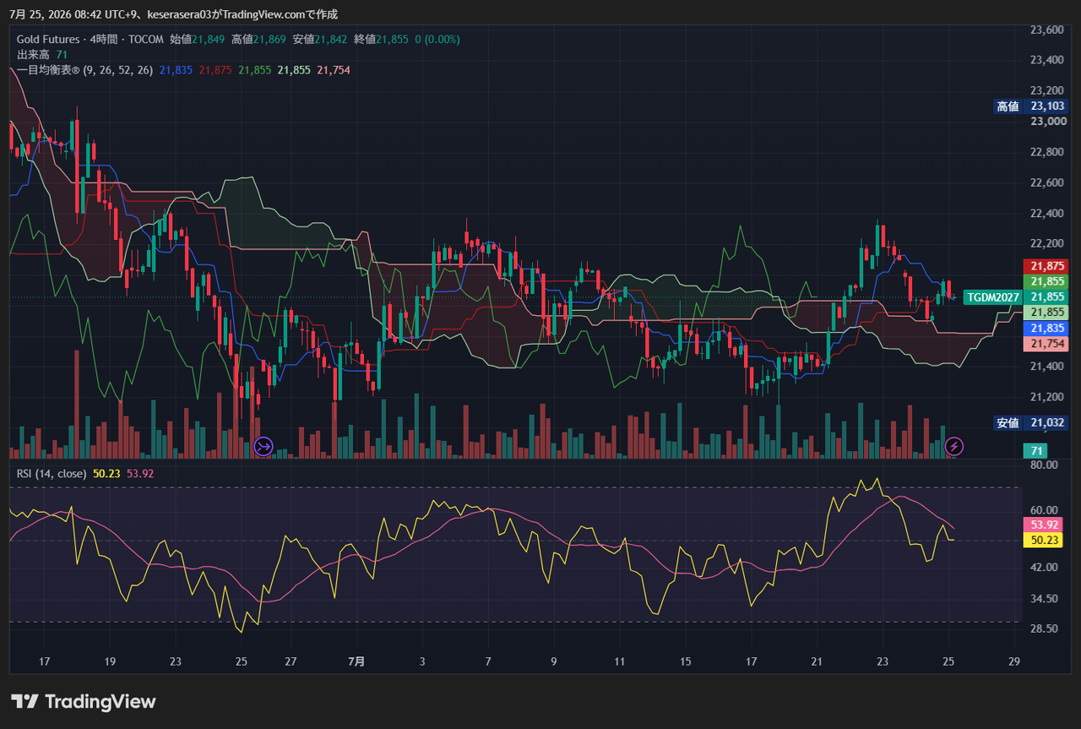Click the 27 date label on time axis

tap(291, 661)
